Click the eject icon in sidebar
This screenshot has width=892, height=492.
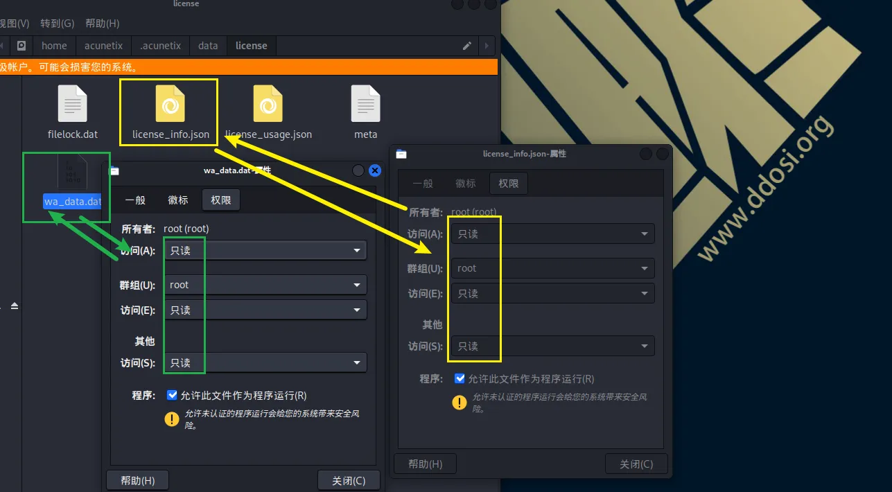14,306
